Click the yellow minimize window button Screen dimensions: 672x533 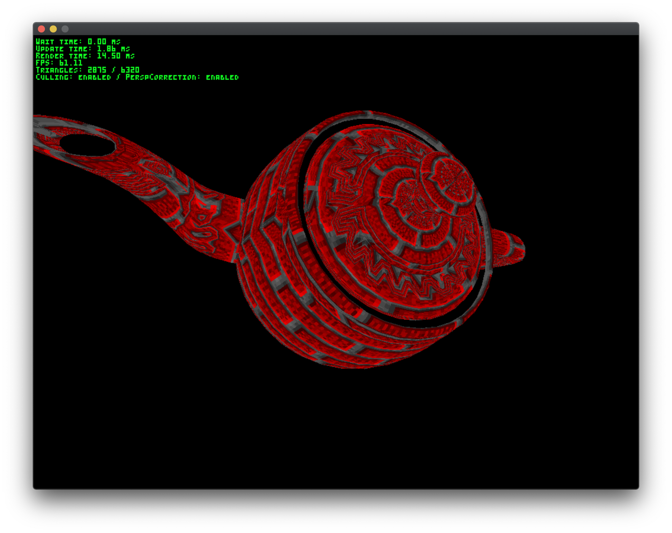[x=53, y=29]
